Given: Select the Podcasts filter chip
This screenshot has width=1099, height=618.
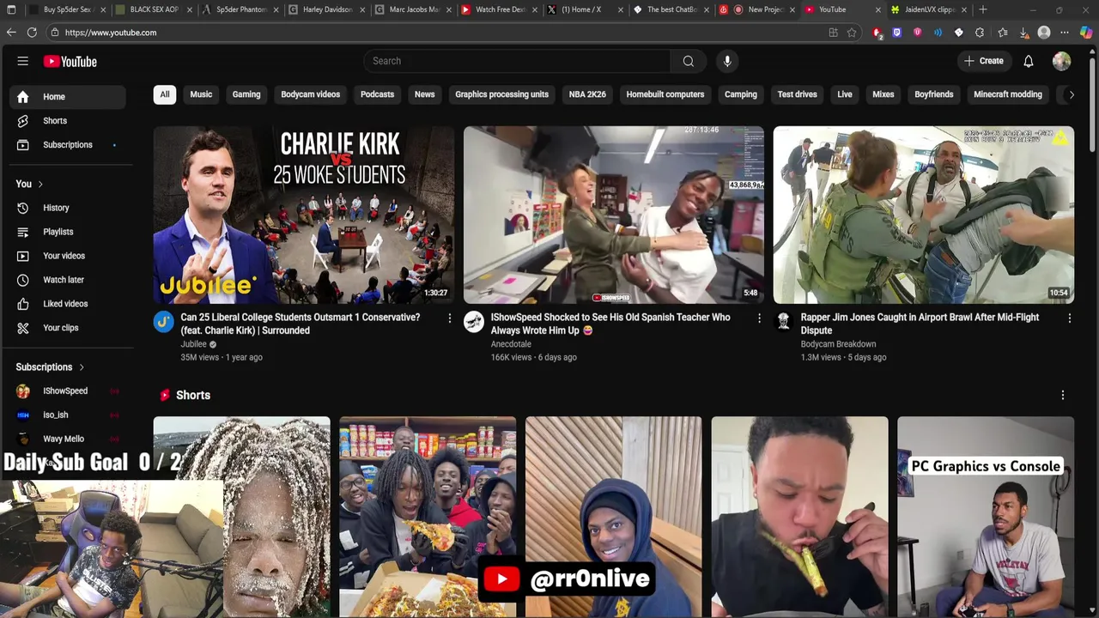Looking at the screenshot, I should click(x=377, y=94).
